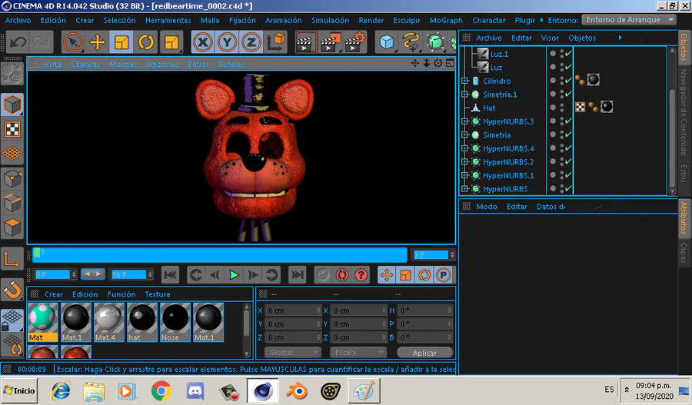The image size is (692, 405).
Task: Select Model mode cube icon in sidebar
Action: tap(12, 105)
